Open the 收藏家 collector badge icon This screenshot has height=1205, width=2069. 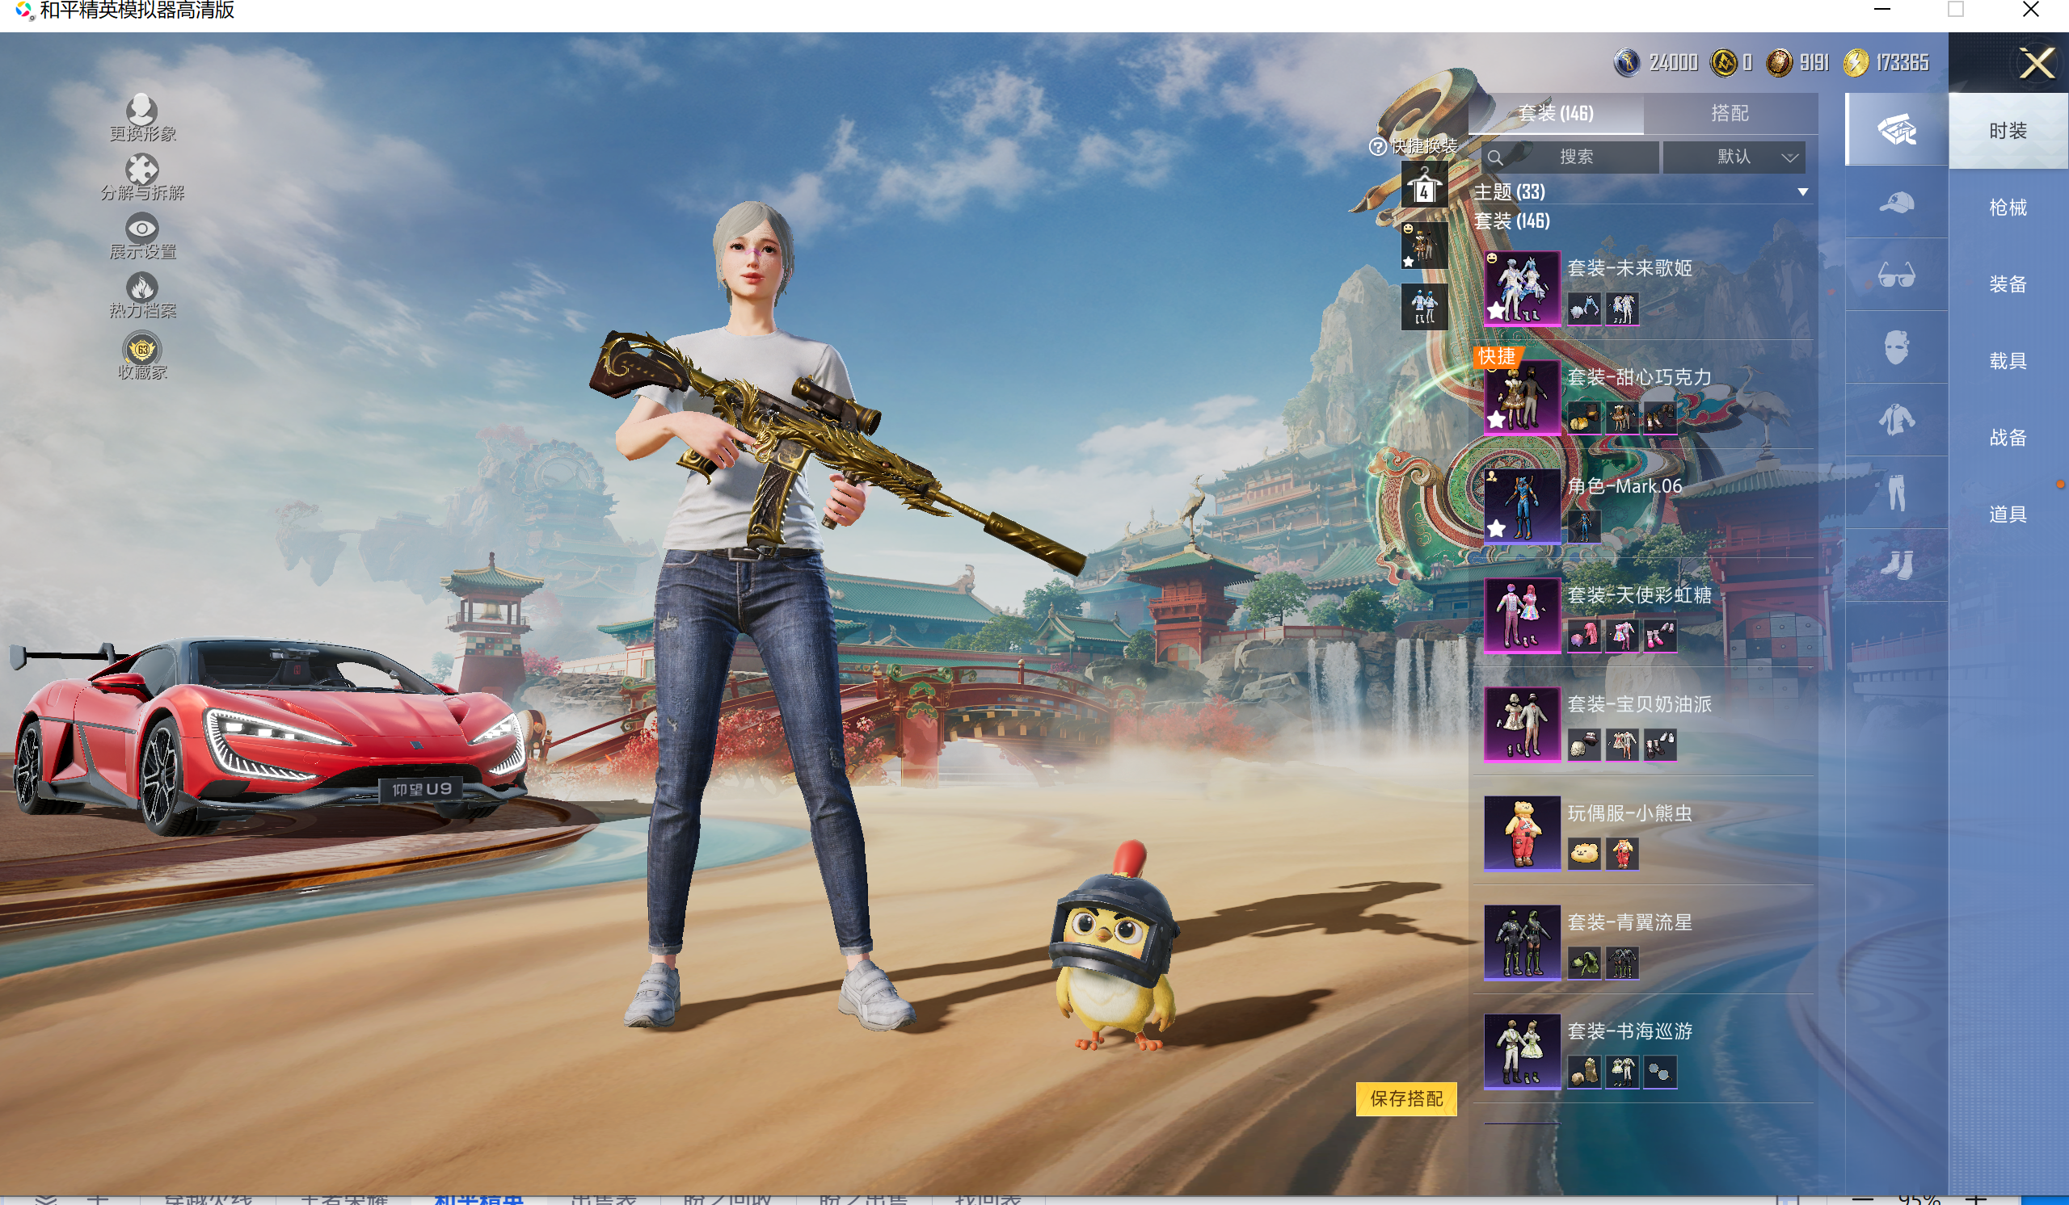142,350
